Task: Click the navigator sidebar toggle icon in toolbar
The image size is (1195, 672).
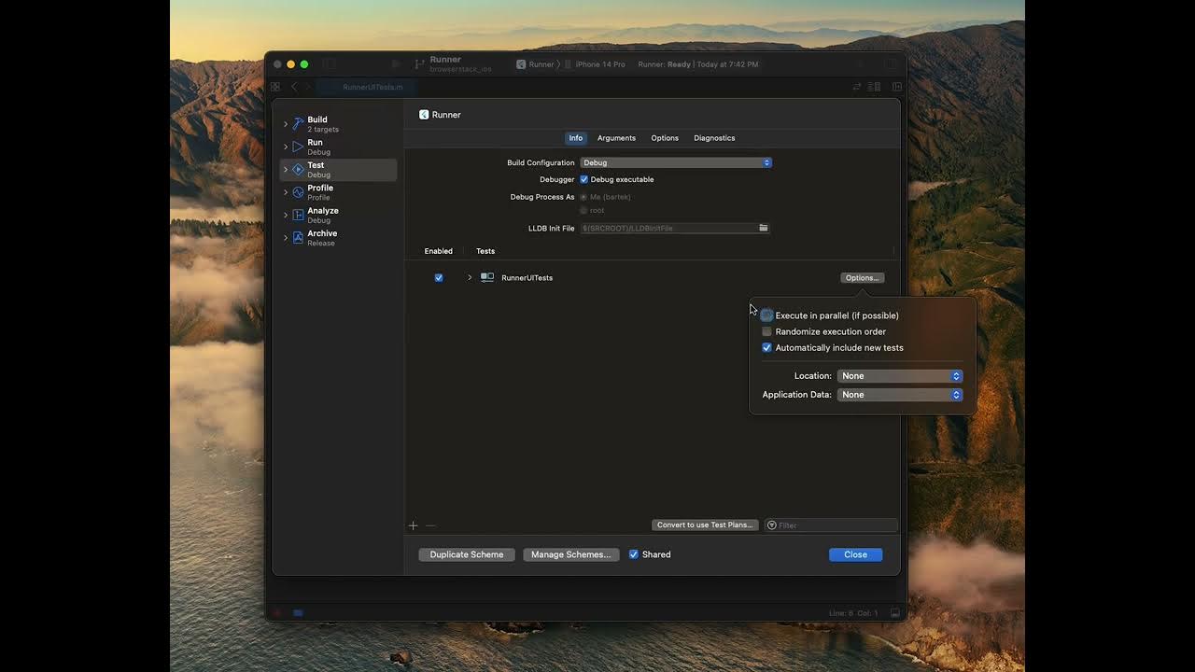Action: coord(329,64)
